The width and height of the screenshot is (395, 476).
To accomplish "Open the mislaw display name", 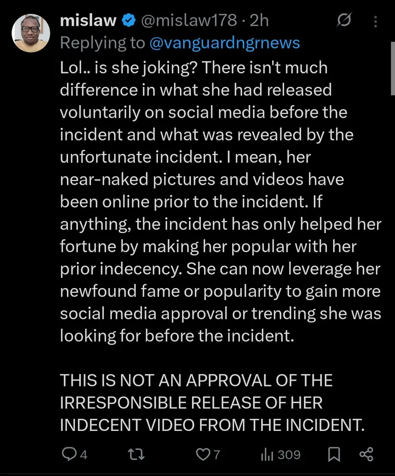I will pyautogui.click(x=88, y=21).
